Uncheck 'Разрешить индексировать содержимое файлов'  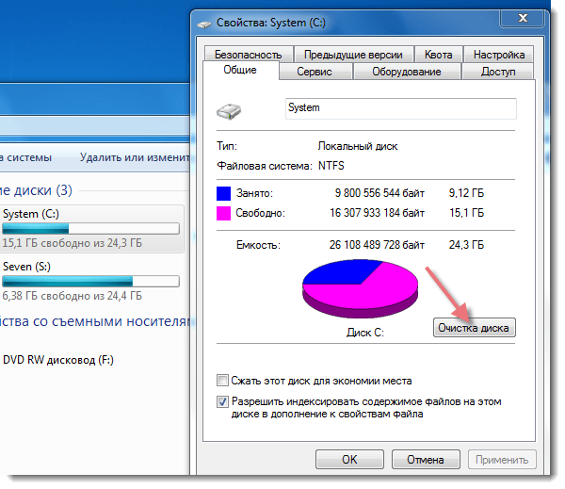[222, 401]
